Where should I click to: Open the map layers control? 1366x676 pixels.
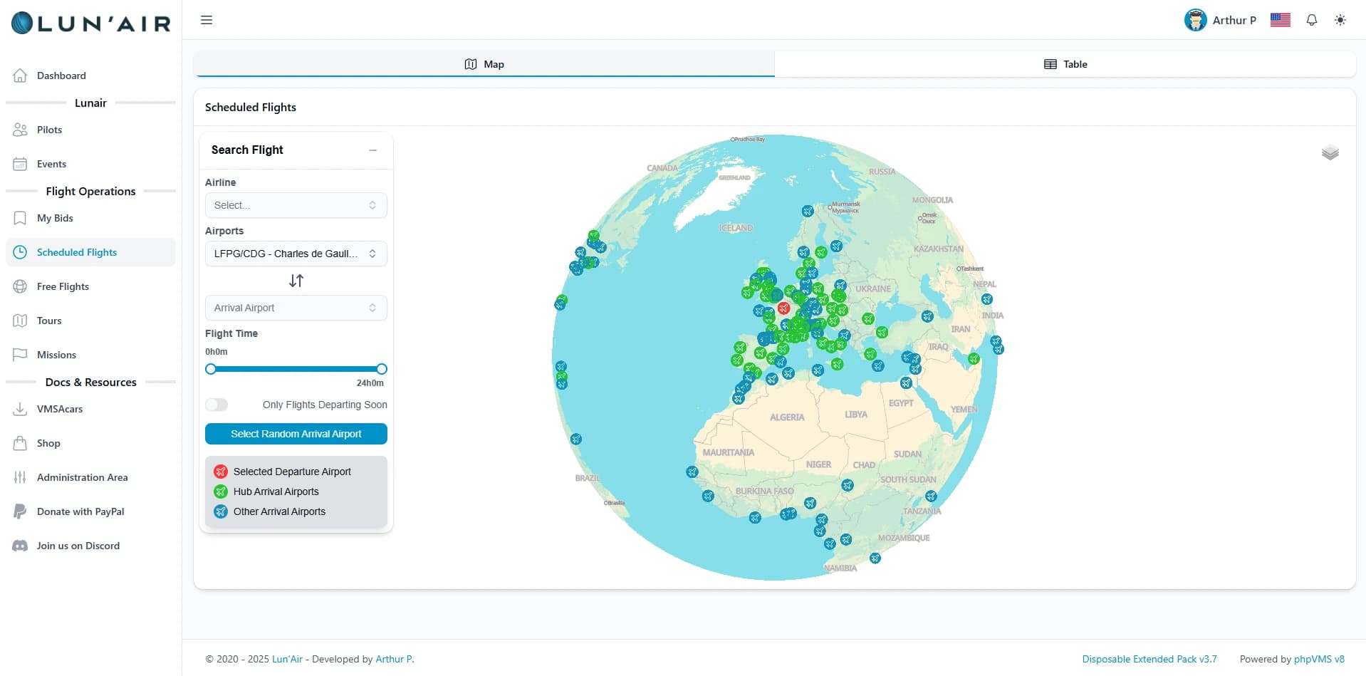click(1330, 152)
